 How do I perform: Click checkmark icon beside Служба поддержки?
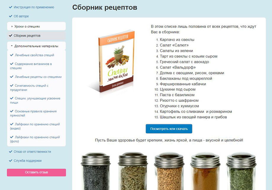(x=11, y=161)
